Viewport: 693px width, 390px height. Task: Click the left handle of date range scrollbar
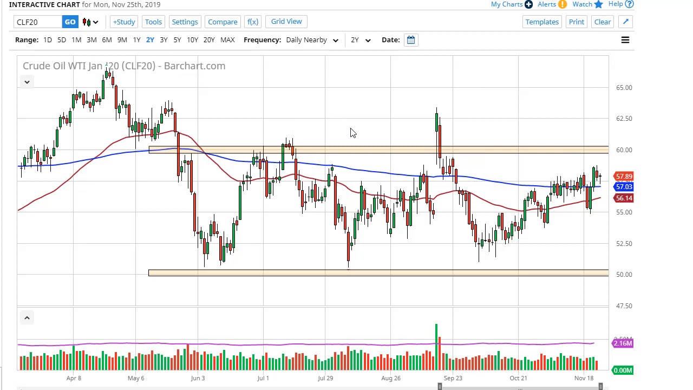pyautogui.click(x=440, y=386)
